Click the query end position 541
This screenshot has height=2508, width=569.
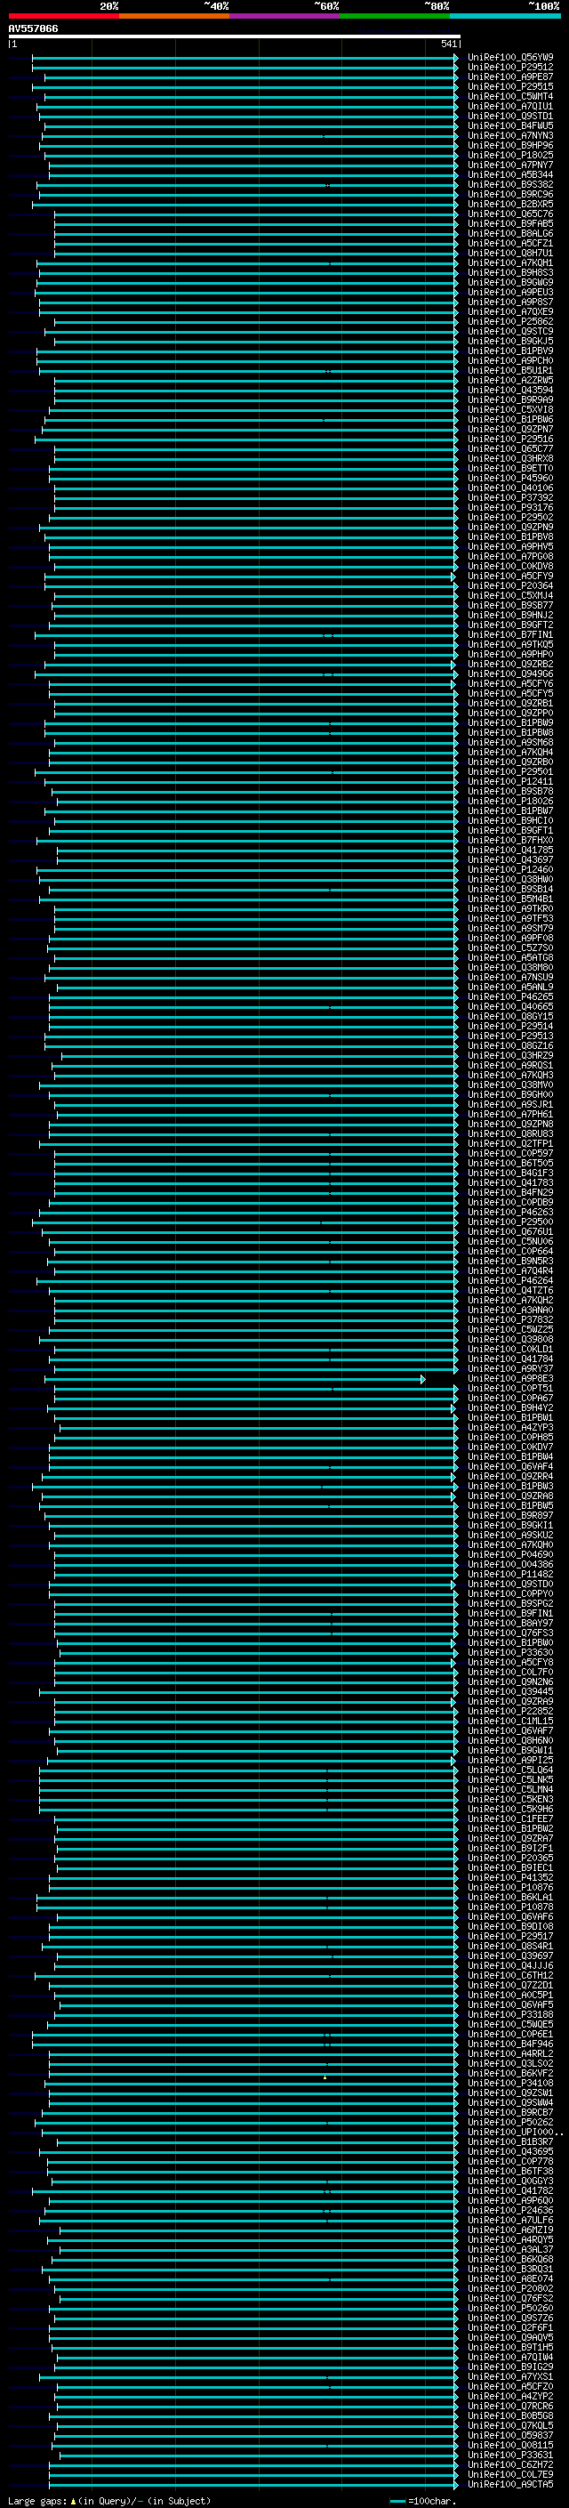pos(448,44)
